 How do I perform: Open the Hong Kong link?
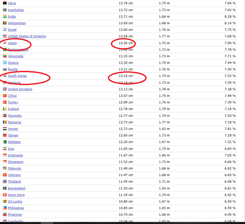pos(16,195)
